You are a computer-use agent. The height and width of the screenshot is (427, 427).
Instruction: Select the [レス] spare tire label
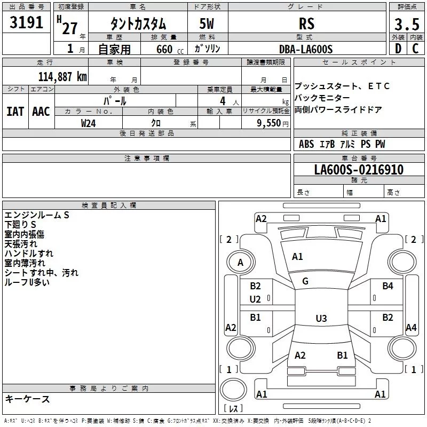pos(233,408)
